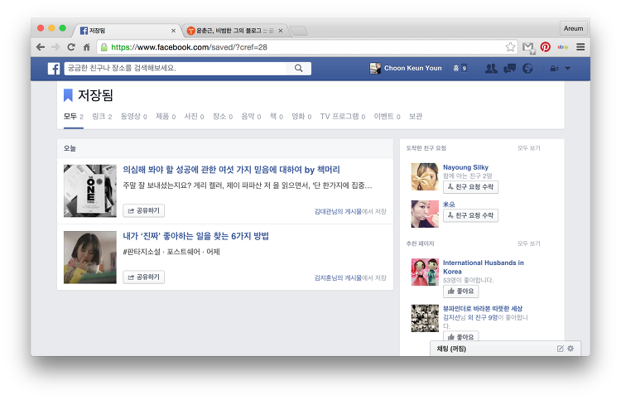This screenshot has height=400, width=621.
Task: Share the 6가지 방법 post
Action: pyautogui.click(x=143, y=277)
